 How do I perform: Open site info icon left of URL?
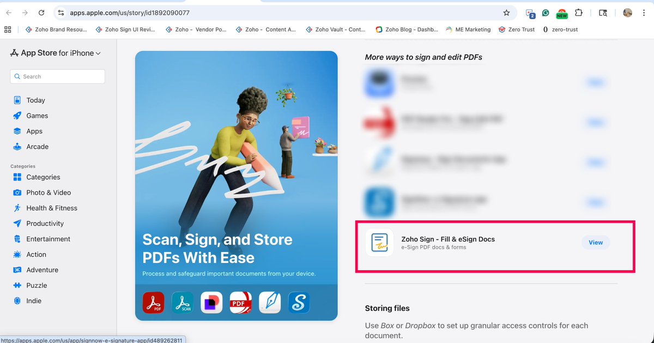click(x=61, y=13)
